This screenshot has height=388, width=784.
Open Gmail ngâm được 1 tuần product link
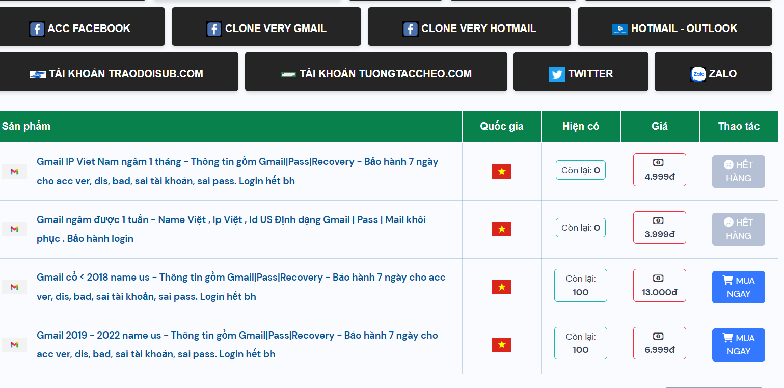(x=231, y=229)
